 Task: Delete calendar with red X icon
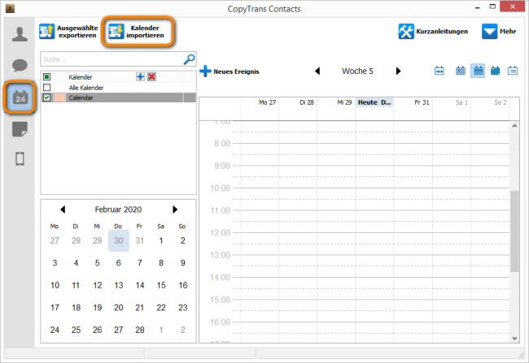[x=151, y=77]
